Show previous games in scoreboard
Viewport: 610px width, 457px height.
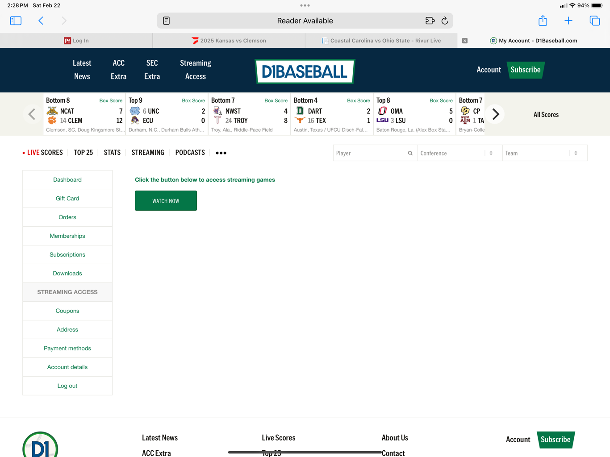[x=32, y=114]
